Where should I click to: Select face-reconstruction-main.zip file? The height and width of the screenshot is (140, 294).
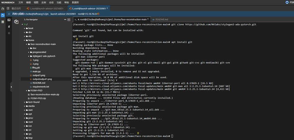pos(45,94)
